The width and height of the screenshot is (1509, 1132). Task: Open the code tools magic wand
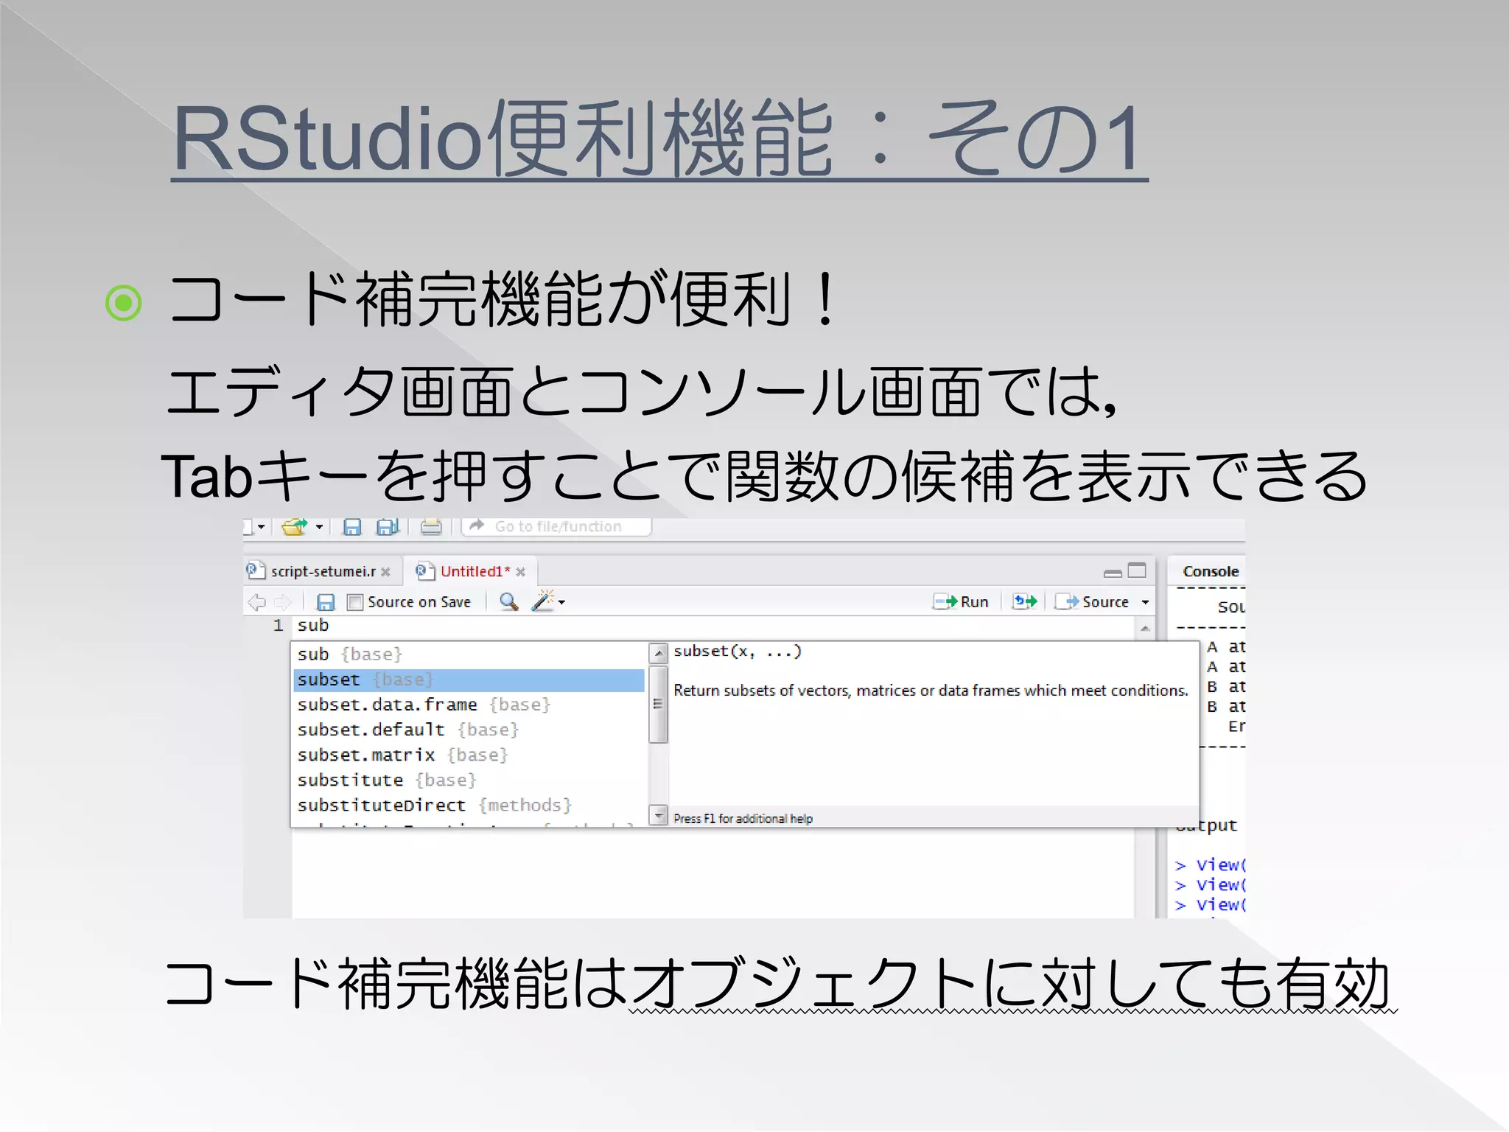pyautogui.click(x=542, y=601)
